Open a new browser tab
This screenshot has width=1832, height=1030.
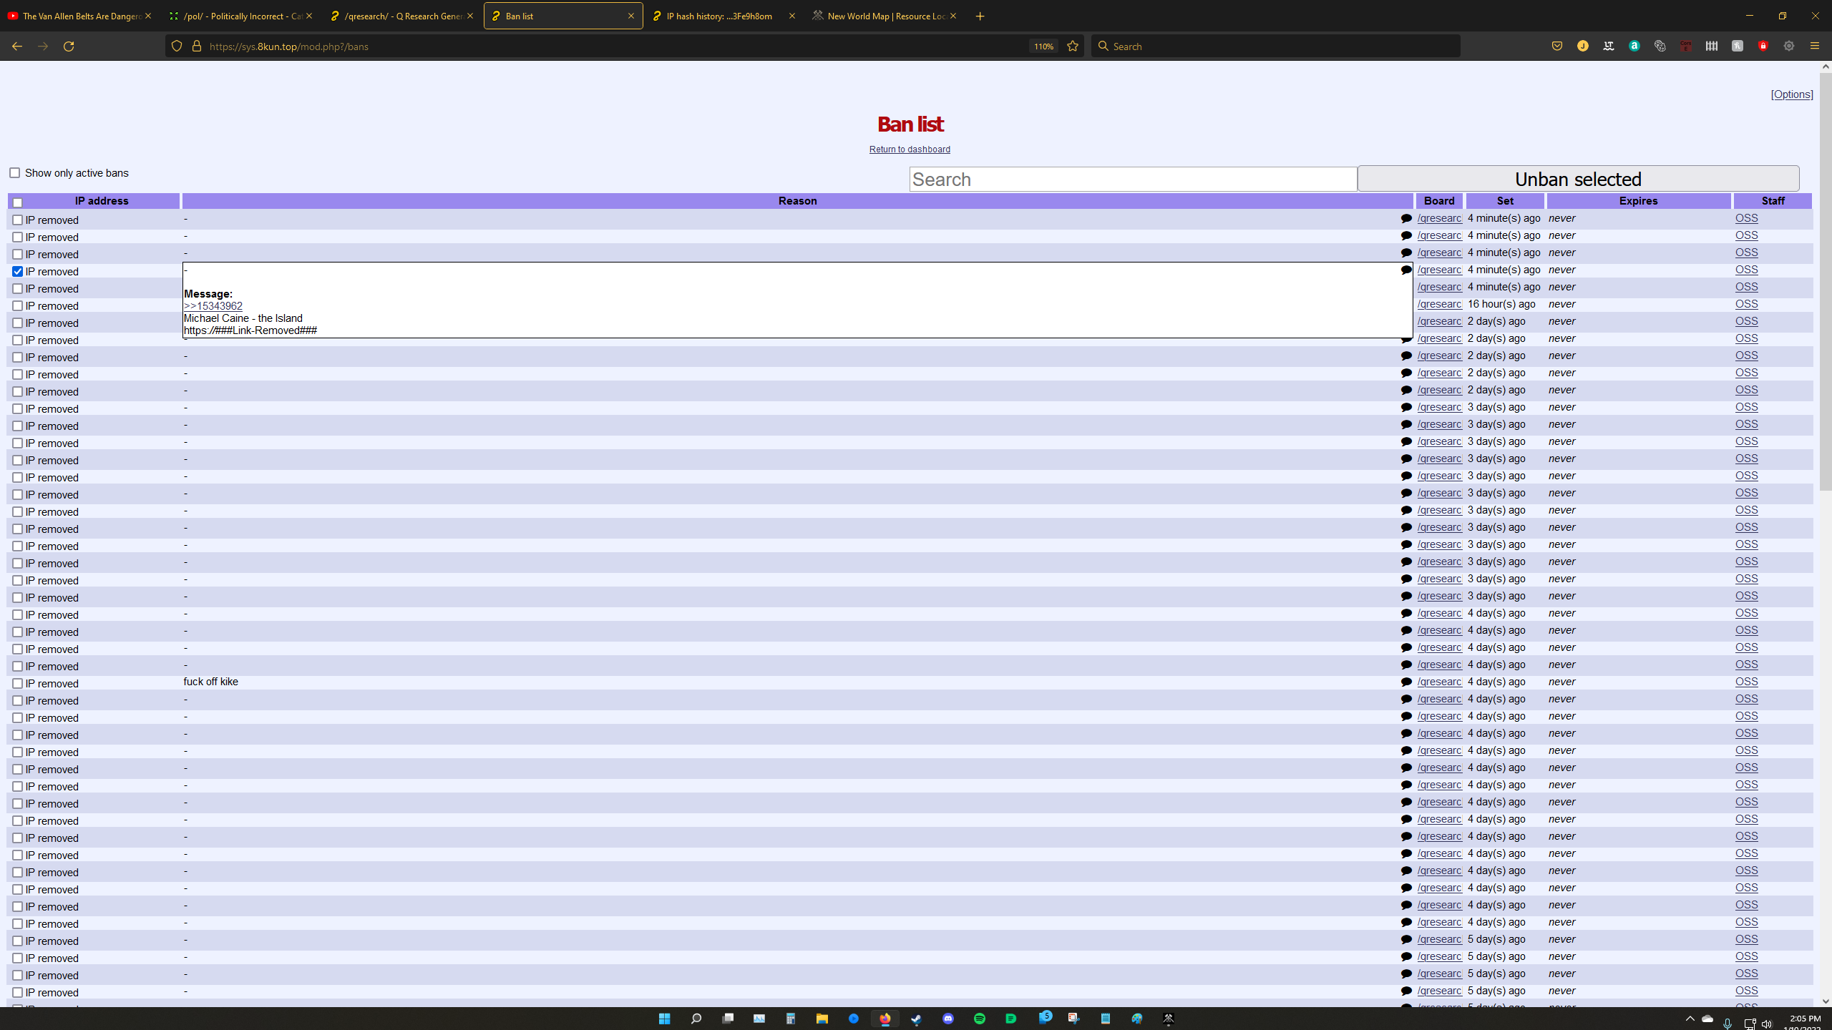click(980, 16)
